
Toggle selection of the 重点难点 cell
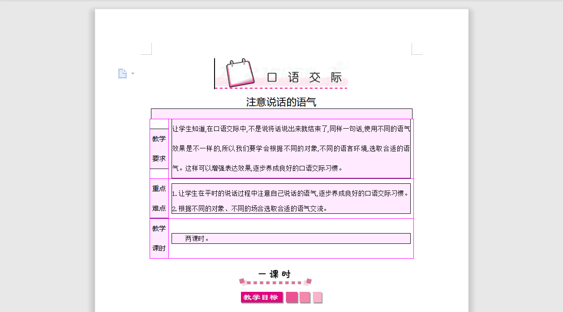[x=159, y=198]
